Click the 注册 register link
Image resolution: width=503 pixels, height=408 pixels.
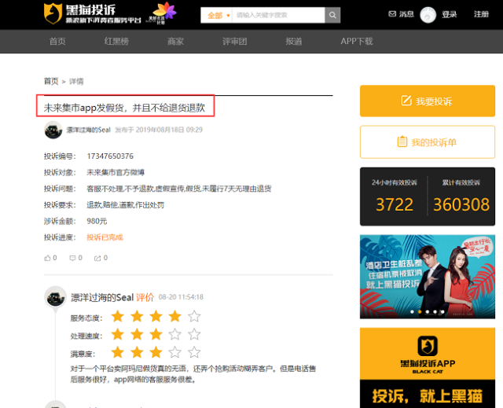[x=481, y=14]
